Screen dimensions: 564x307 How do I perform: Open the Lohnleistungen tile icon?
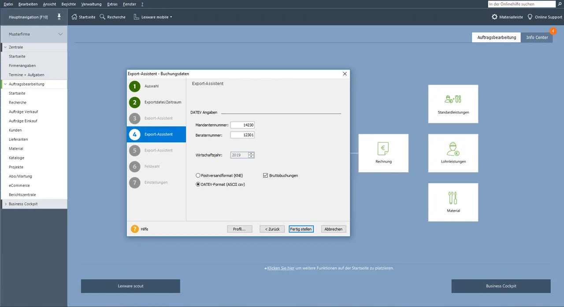pos(453,149)
